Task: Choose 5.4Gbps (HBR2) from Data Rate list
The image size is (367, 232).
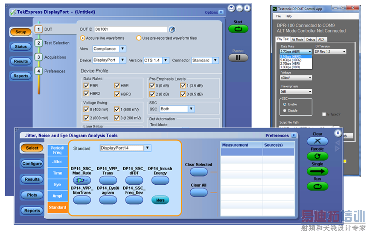Action: pos(296,60)
